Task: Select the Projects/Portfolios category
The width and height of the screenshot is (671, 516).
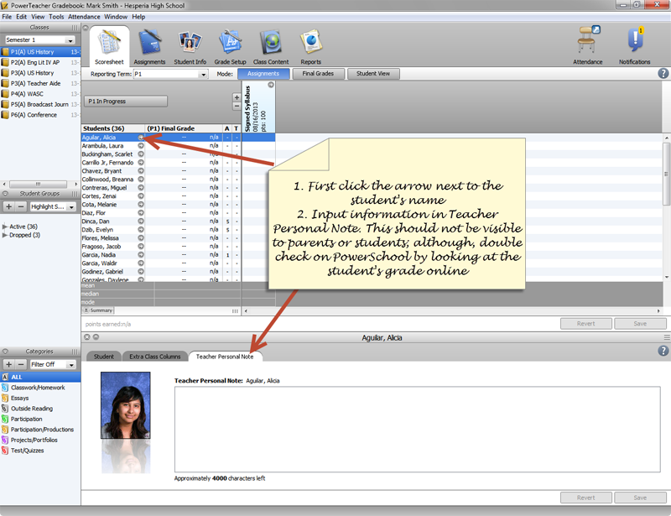Action: [40, 440]
